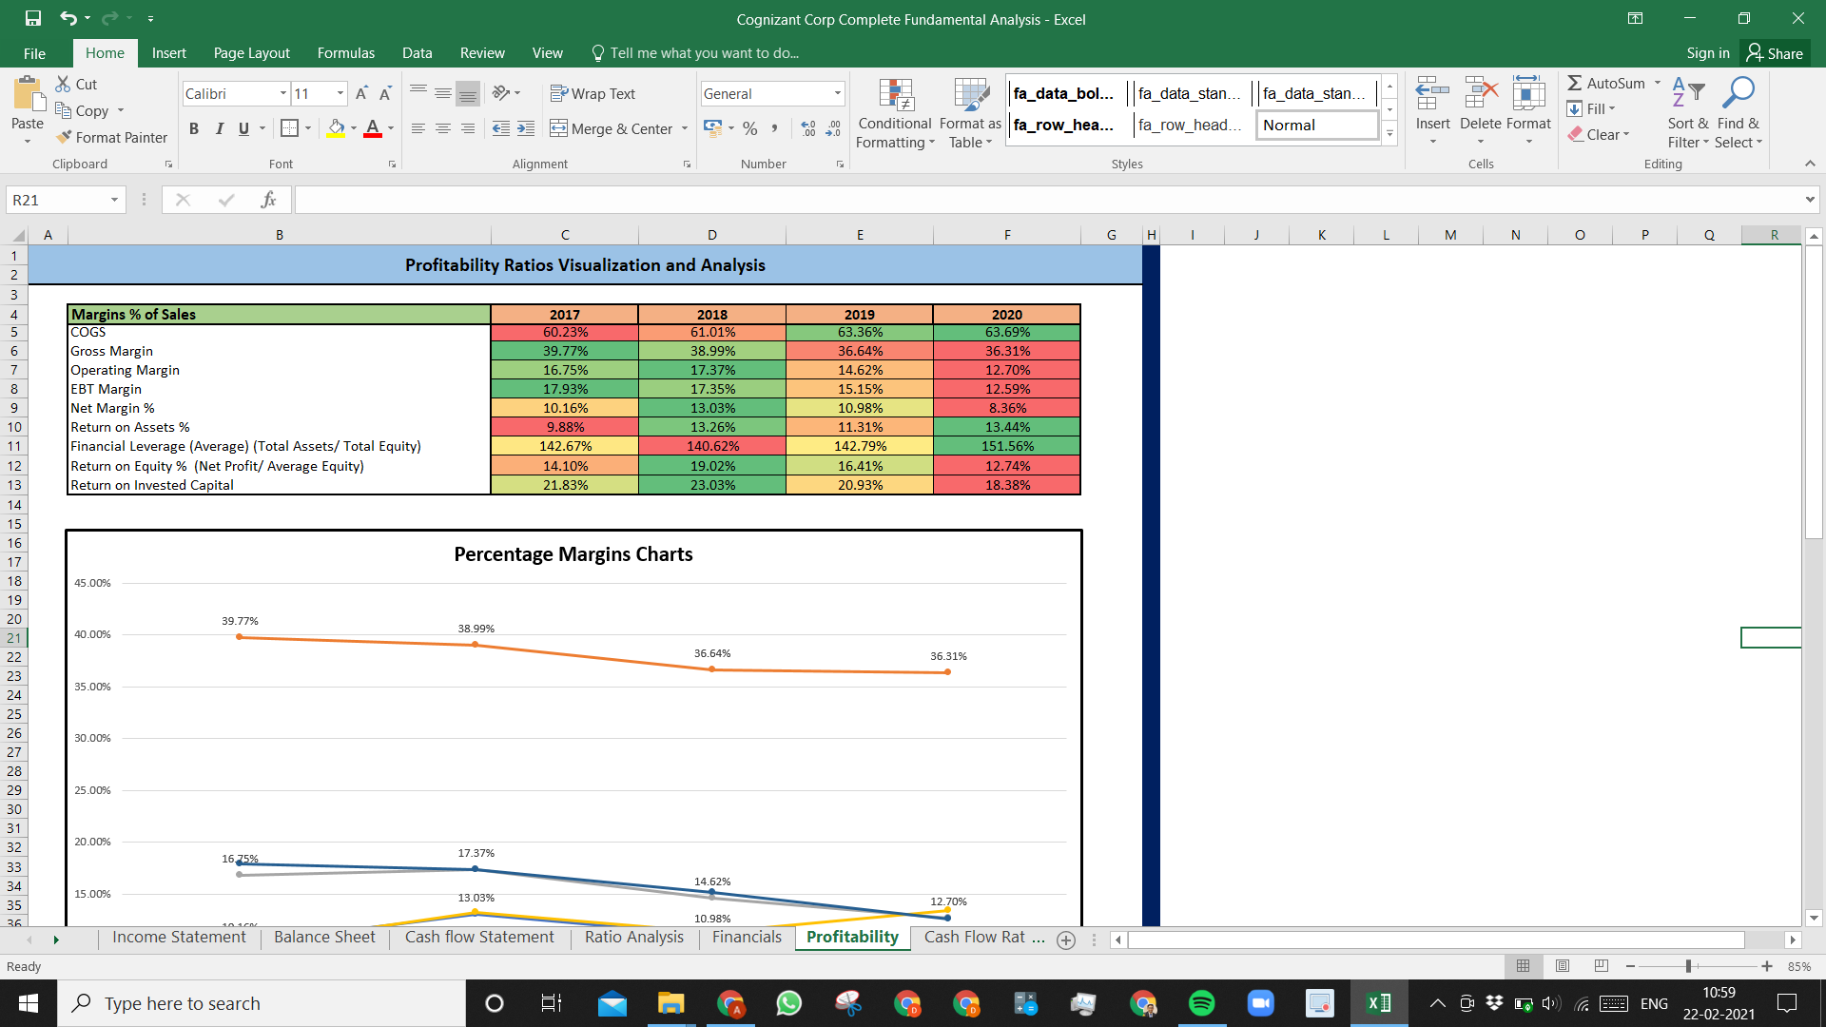This screenshot has width=1826, height=1027.
Task: Toggle Underline formatting
Action: pyautogui.click(x=244, y=128)
